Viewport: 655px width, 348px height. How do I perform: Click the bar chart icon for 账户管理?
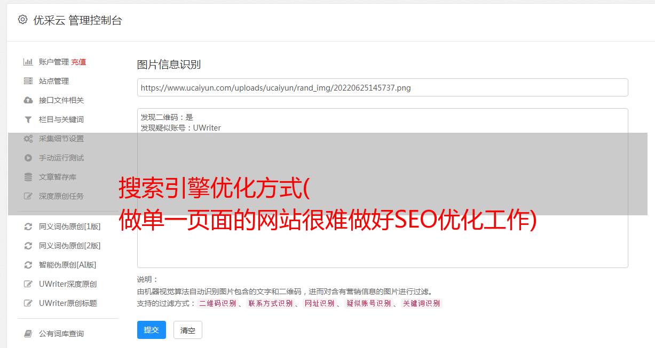[x=28, y=62]
